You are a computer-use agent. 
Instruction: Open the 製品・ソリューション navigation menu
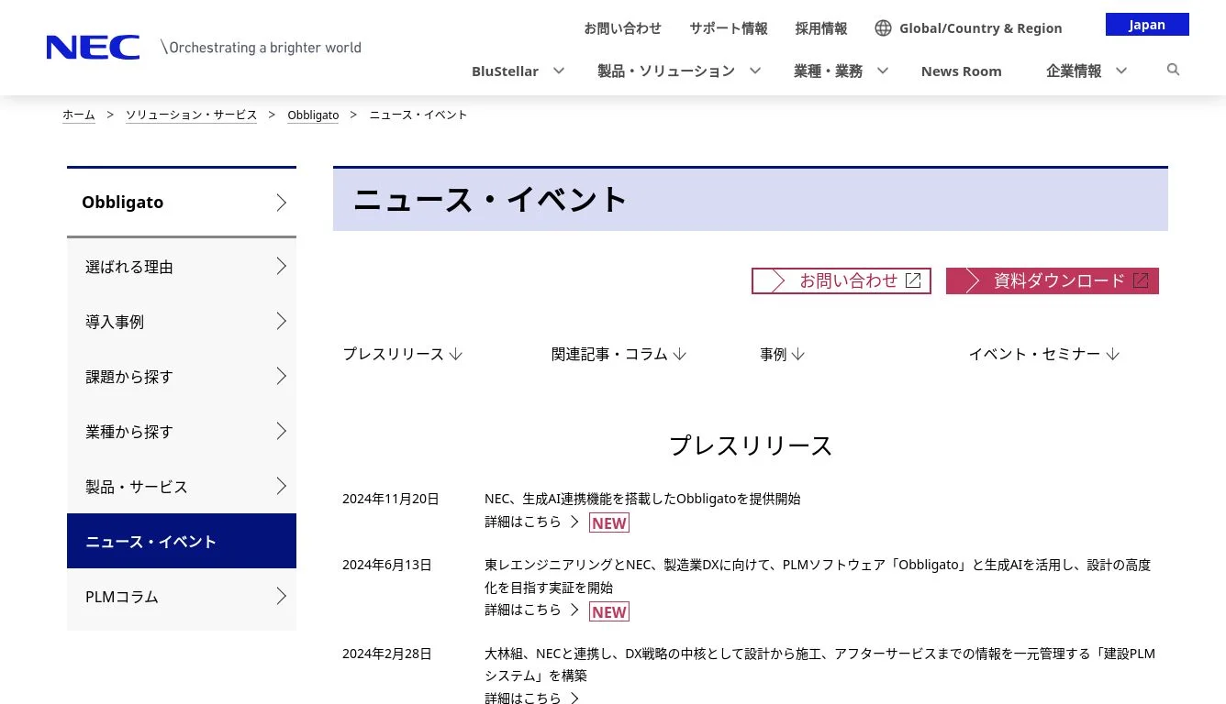tap(666, 71)
